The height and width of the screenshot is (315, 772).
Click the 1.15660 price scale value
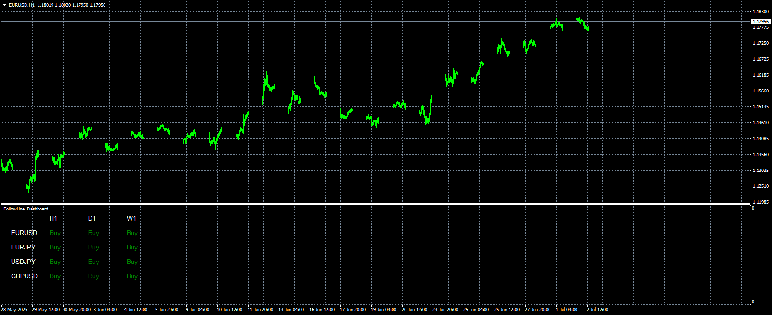[x=760, y=91]
